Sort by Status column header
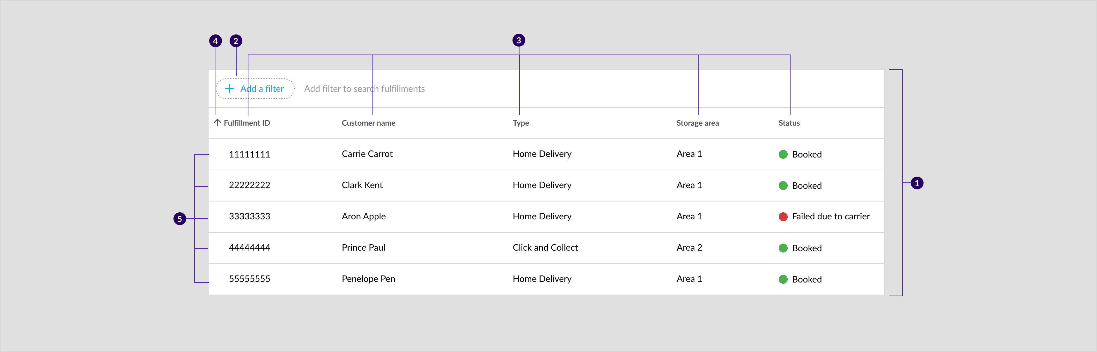 click(x=789, y=123)
